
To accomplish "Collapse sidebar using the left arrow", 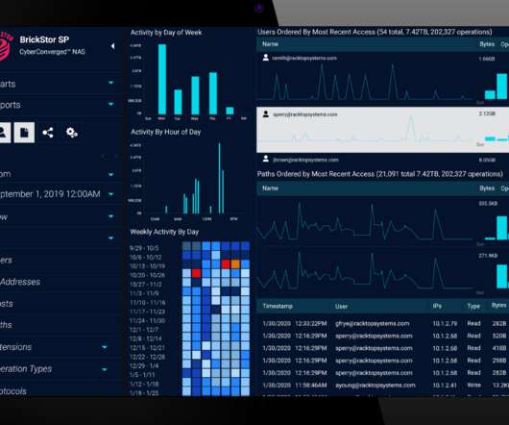I will tap(112, 46).
